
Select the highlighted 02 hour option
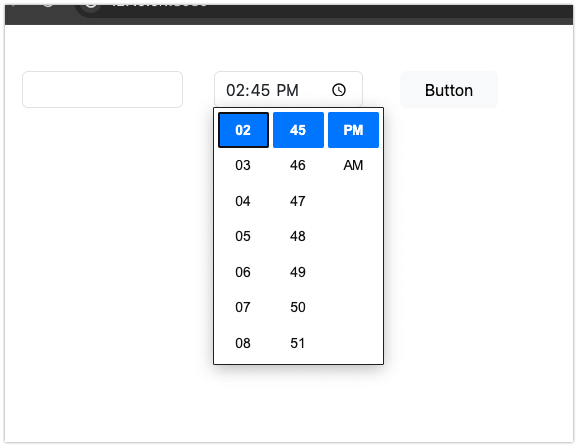point(243,130)
